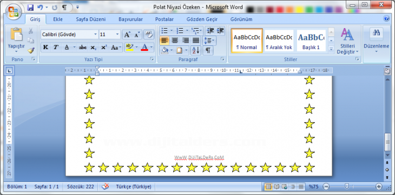Select the Format Painter brush
This screenshot has height=195, width=395.
[31, 50]
